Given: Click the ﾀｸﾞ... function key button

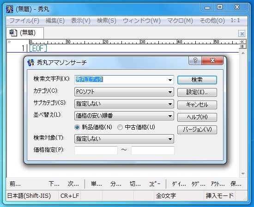Looking at the screenshot, I should pyautogui.click(x=198, y=184).
